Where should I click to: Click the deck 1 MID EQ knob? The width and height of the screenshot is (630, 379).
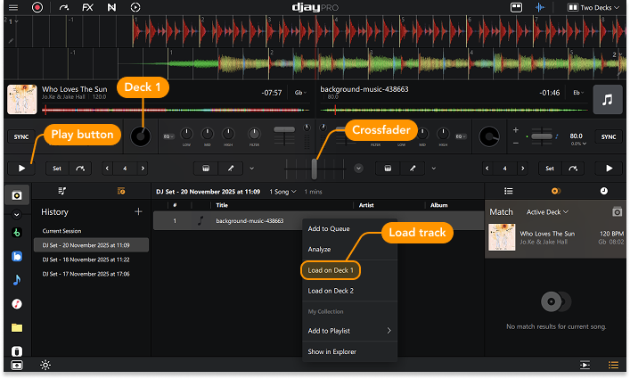pyautogui.click(x=208, y=134)
